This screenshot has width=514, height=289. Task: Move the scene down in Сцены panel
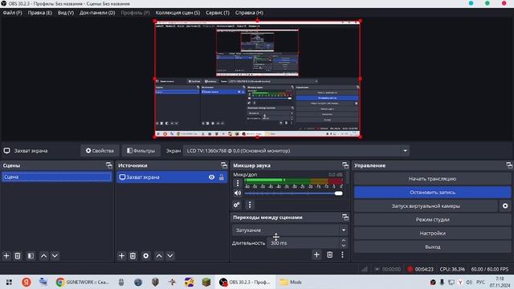[x=55, y=255]
